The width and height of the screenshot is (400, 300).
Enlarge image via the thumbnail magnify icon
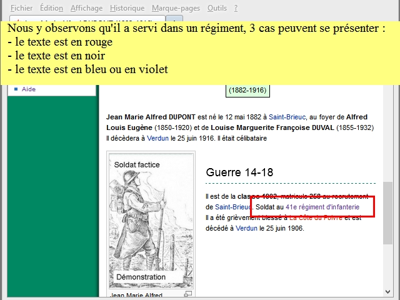coord(188,294)
